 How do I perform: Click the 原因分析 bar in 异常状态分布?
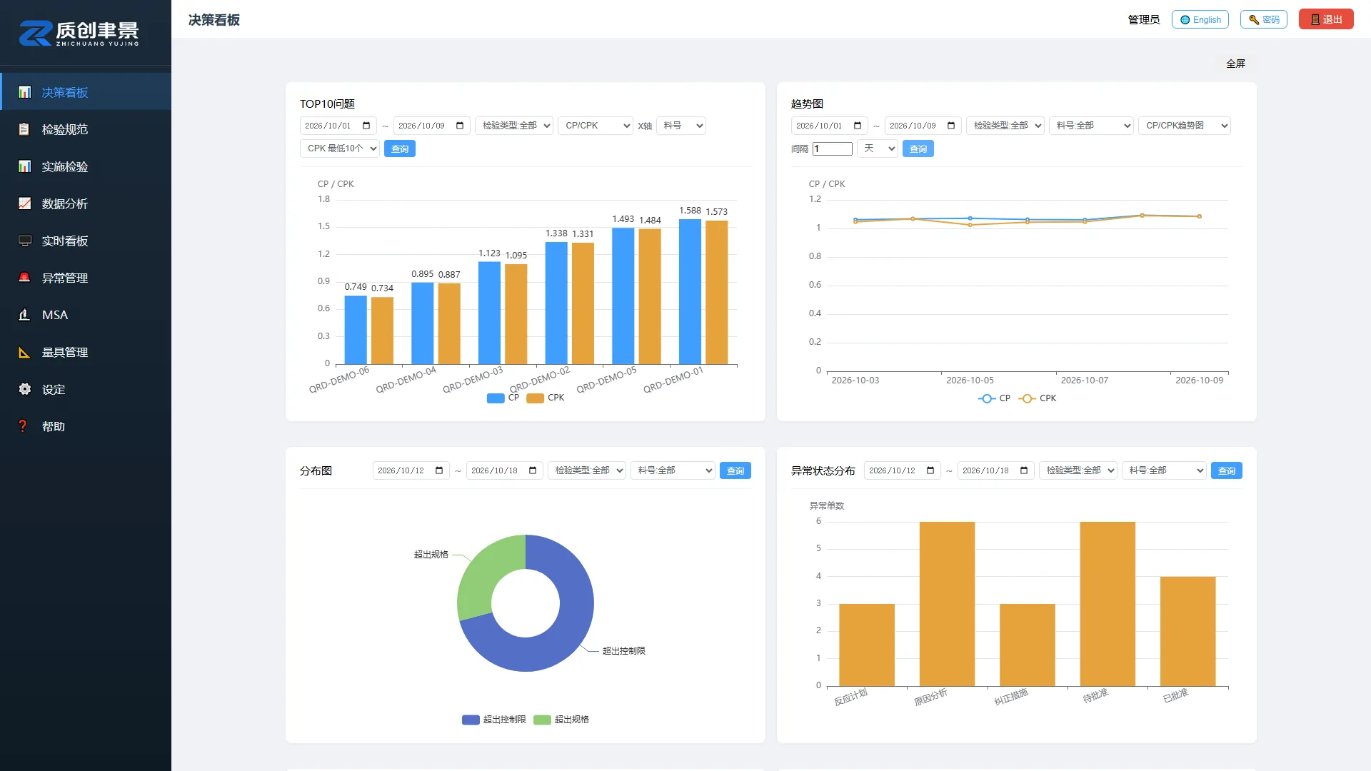947,604
